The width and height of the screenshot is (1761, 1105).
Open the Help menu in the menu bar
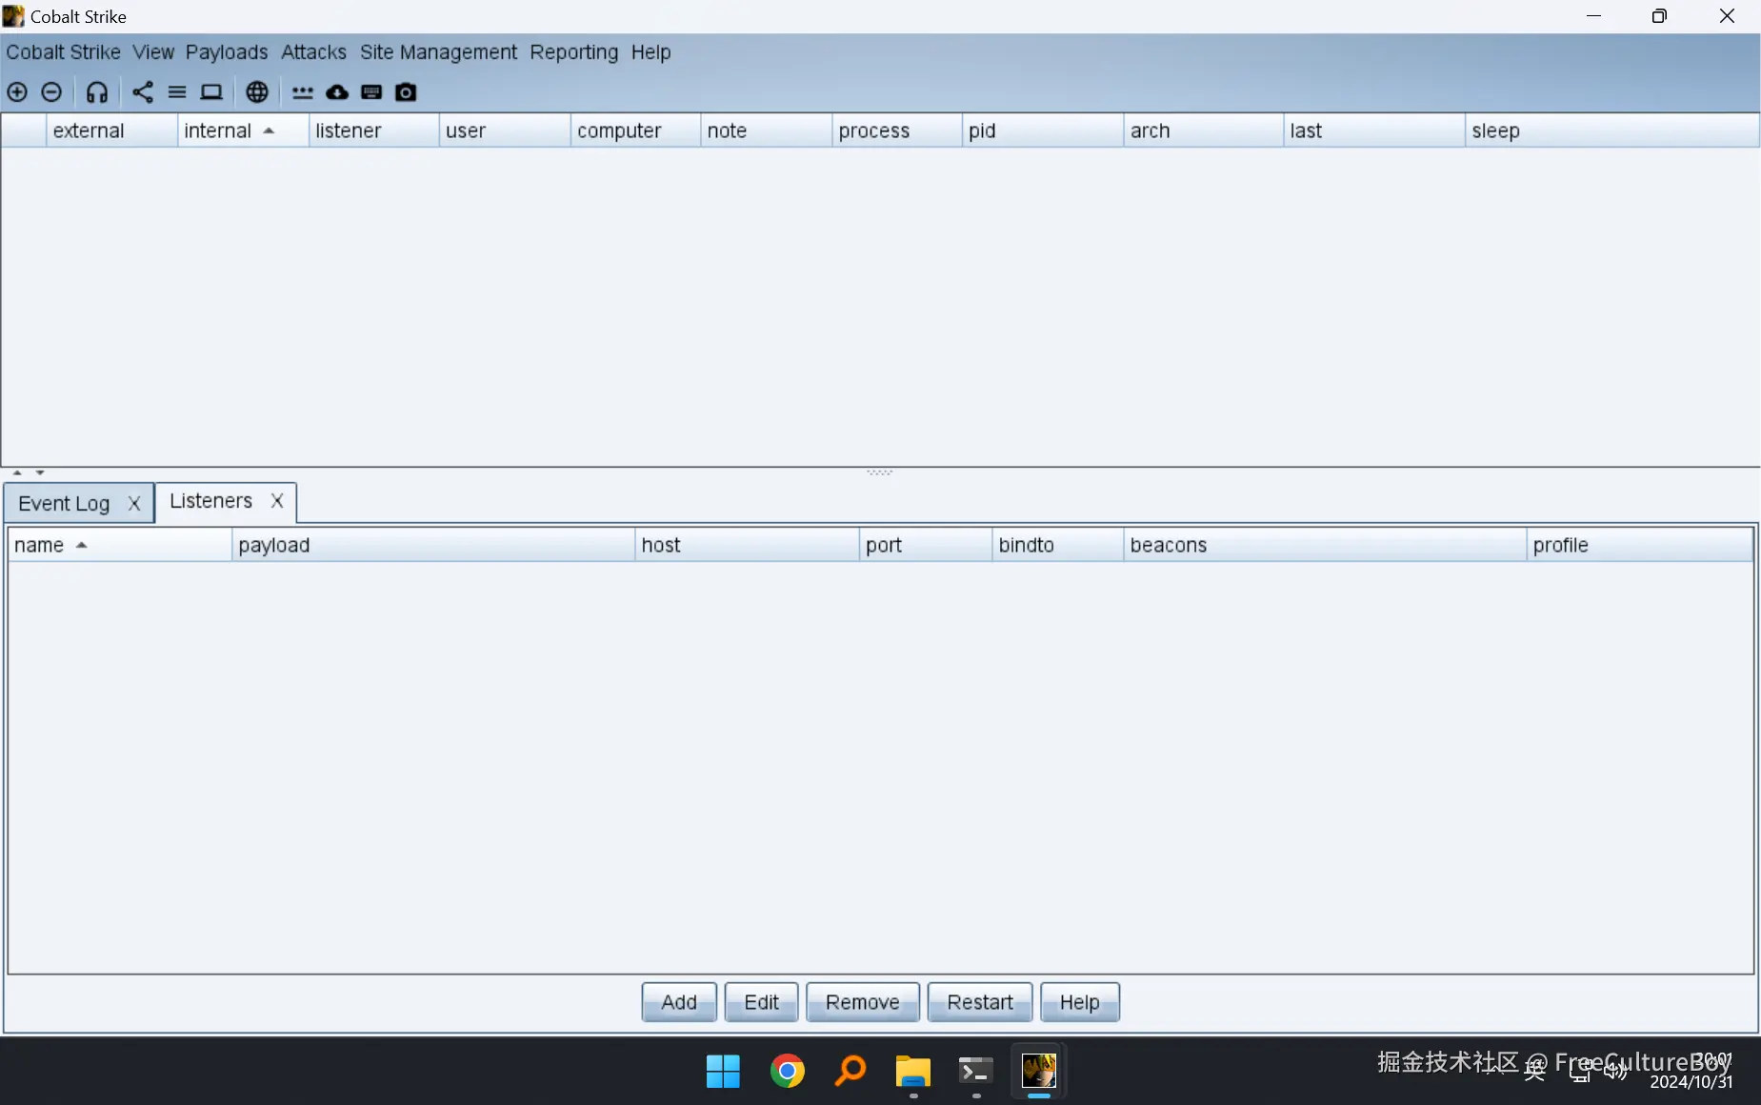click(651, 52)
